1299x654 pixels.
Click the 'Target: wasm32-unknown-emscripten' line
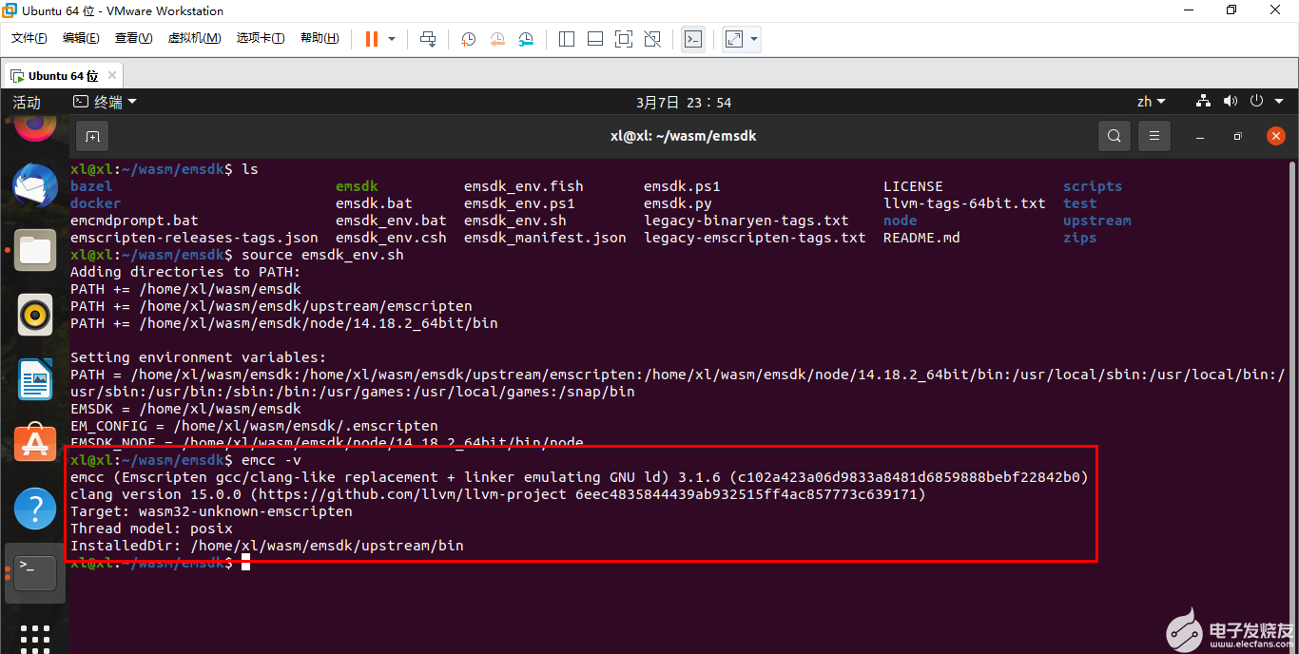click(x=211, y=511)
